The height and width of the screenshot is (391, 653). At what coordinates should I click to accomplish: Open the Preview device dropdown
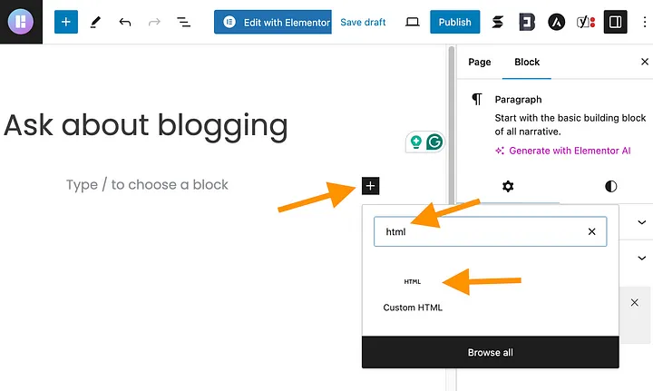(x=412, y=22)
